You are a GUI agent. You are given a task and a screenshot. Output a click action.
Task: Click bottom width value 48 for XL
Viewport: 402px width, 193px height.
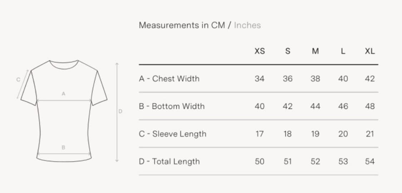(x=370, y=106)
